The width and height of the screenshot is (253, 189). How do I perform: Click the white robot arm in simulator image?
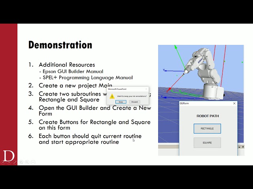tap(205, 73)
